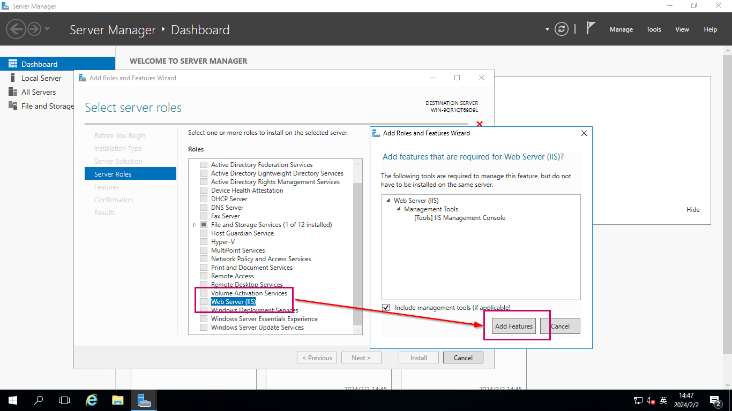Click the back navigation arrow in Server Manager
This screenshot has width=732, height=411.
(16, 28)
